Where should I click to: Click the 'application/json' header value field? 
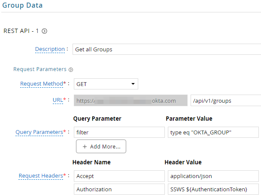pyautogui.click(x=213, y=176)
